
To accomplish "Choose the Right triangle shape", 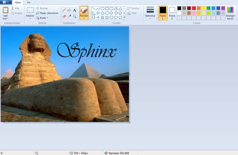I will coord(94,13).
